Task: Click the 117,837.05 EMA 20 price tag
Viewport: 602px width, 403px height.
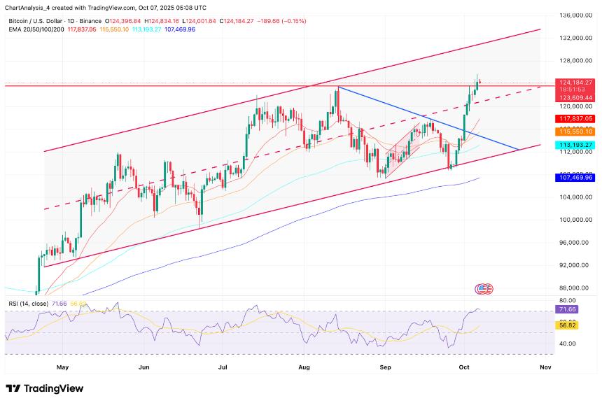Action: click(575, 119)
